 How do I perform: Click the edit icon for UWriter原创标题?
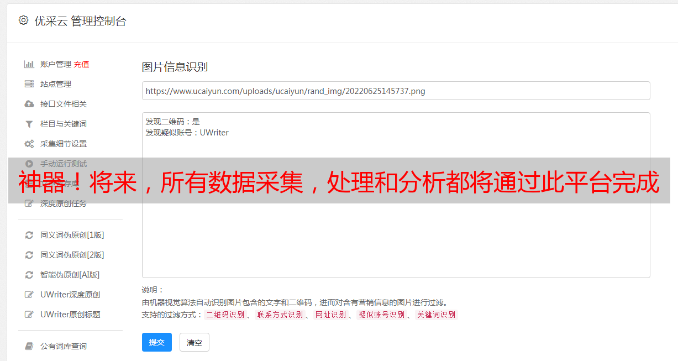point(29,315)
